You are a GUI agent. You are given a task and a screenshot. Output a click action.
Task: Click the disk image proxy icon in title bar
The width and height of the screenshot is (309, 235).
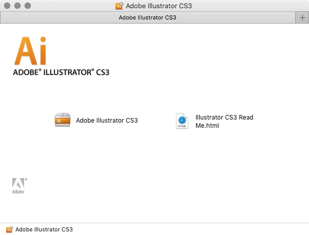[119, 6]
